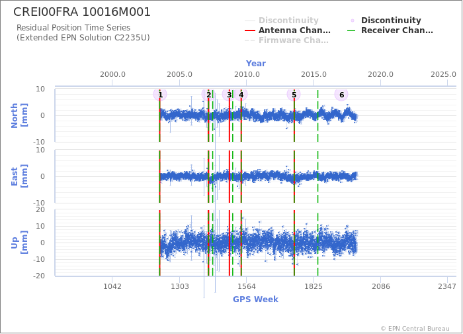This screenshot has width=463, height=334.
Task: Click discontinuity marker 6
Action: pyautogui.click(x=341, y=95)
